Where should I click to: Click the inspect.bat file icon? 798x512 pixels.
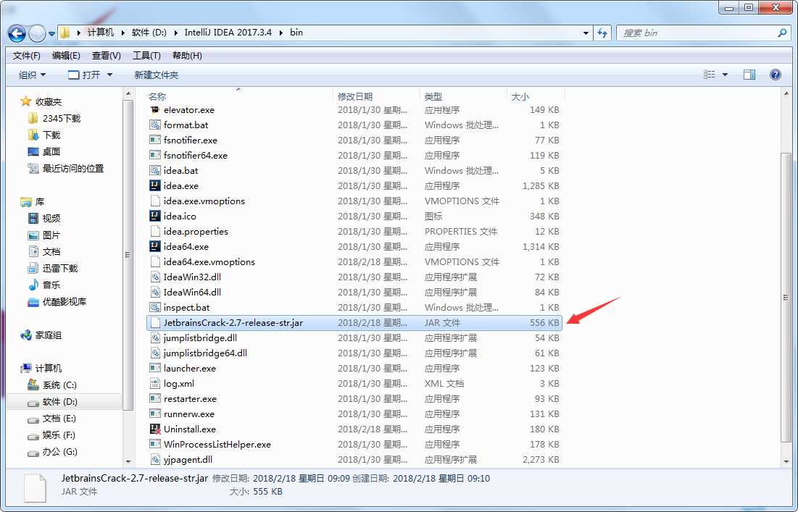click(x=155, y=308)
